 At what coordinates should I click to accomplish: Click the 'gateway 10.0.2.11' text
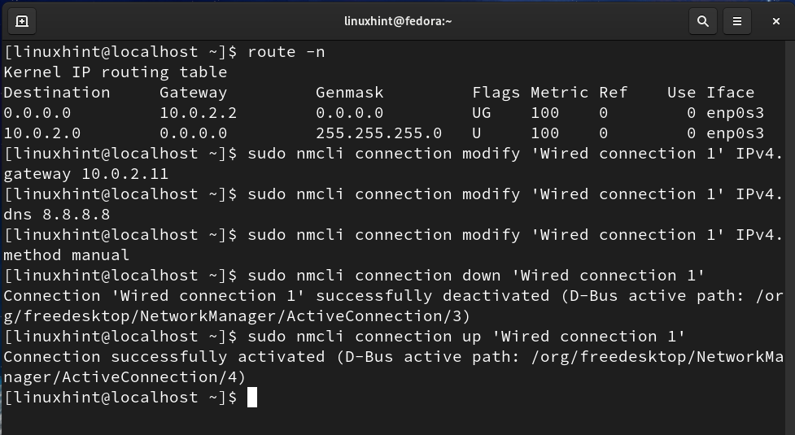(85, 174)
